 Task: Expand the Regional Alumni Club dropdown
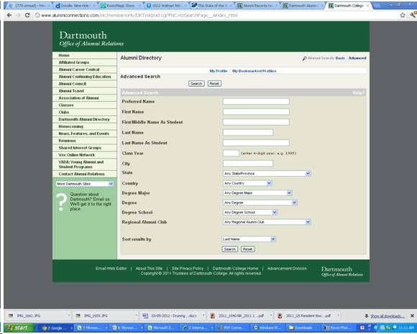[267, 222]
